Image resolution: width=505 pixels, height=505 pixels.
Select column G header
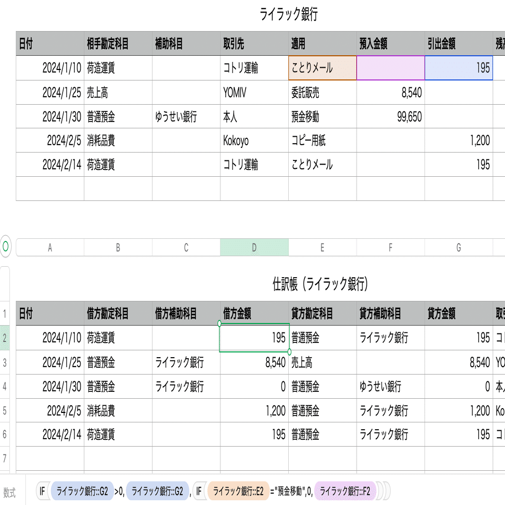[458, 248]
